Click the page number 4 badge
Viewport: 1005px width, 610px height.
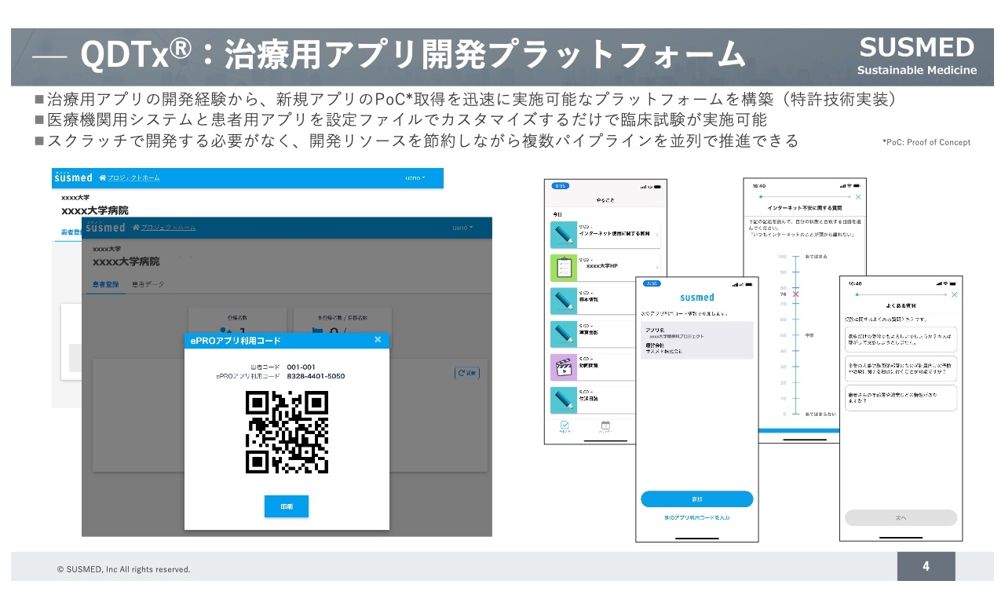(x=926, y=566)
